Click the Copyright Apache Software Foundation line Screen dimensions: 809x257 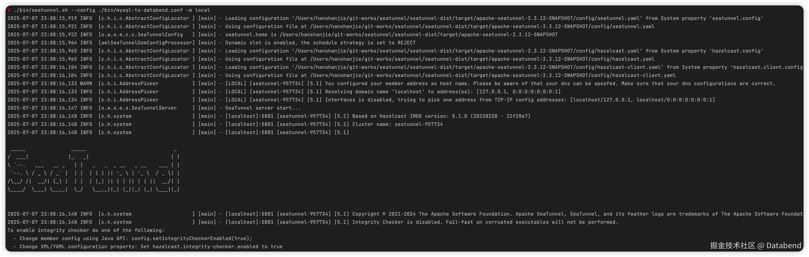coord(405,214)
